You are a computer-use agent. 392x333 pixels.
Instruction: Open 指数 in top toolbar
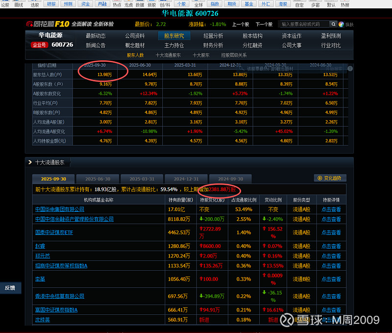[x=215, y=4]
